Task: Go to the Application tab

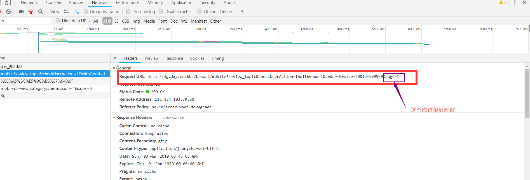Action: (182, 3)
